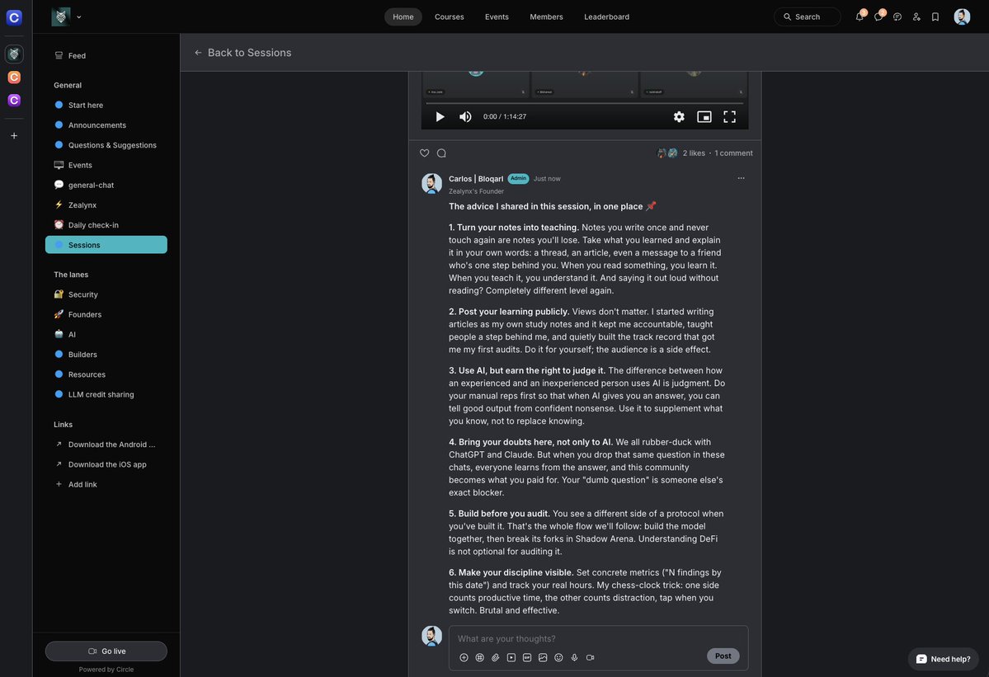Open chat threads icon in header

coord(897,17)
